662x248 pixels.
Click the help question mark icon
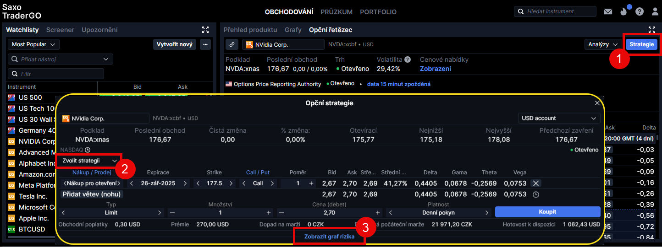click(x=640, y=12)
